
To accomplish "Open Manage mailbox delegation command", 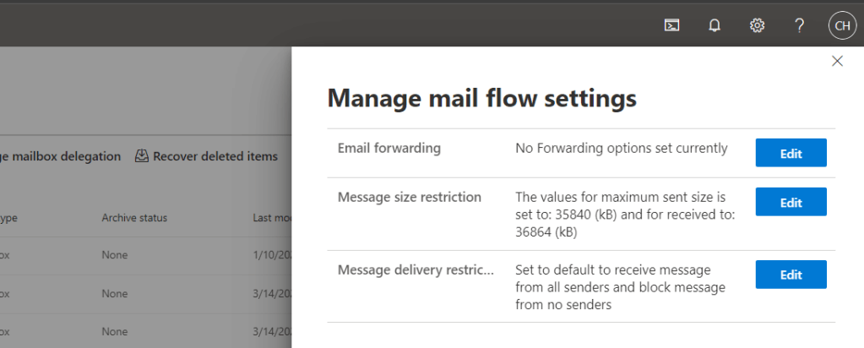I will 61,156.
